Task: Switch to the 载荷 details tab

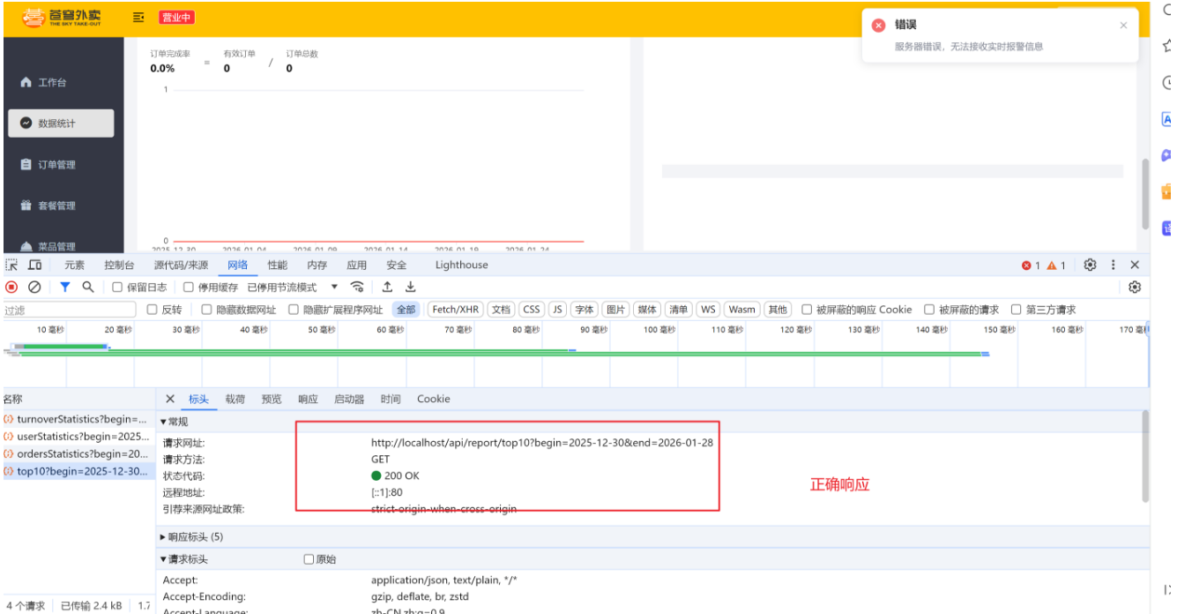Action: 235,399
